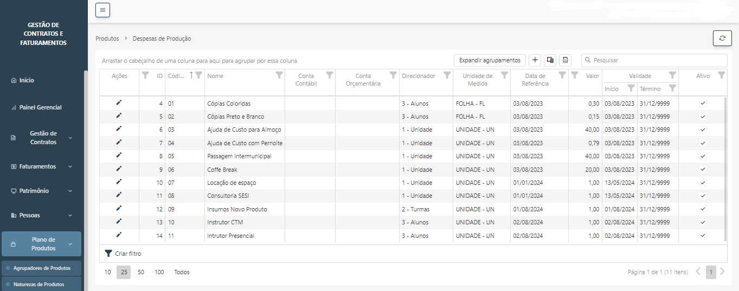The width and height of the screenshot is (739, 291).
Task: Click the export data file icon
Action: 565,60
